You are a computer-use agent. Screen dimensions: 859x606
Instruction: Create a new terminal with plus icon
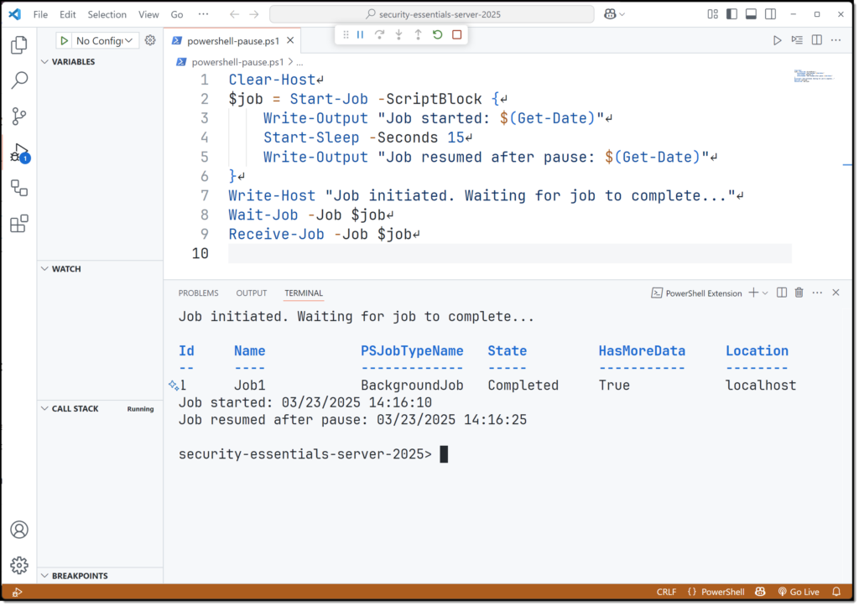(x=754, y=293)
